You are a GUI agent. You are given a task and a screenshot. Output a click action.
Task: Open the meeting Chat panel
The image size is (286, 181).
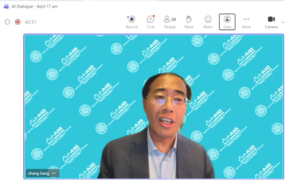pos(151,22)
